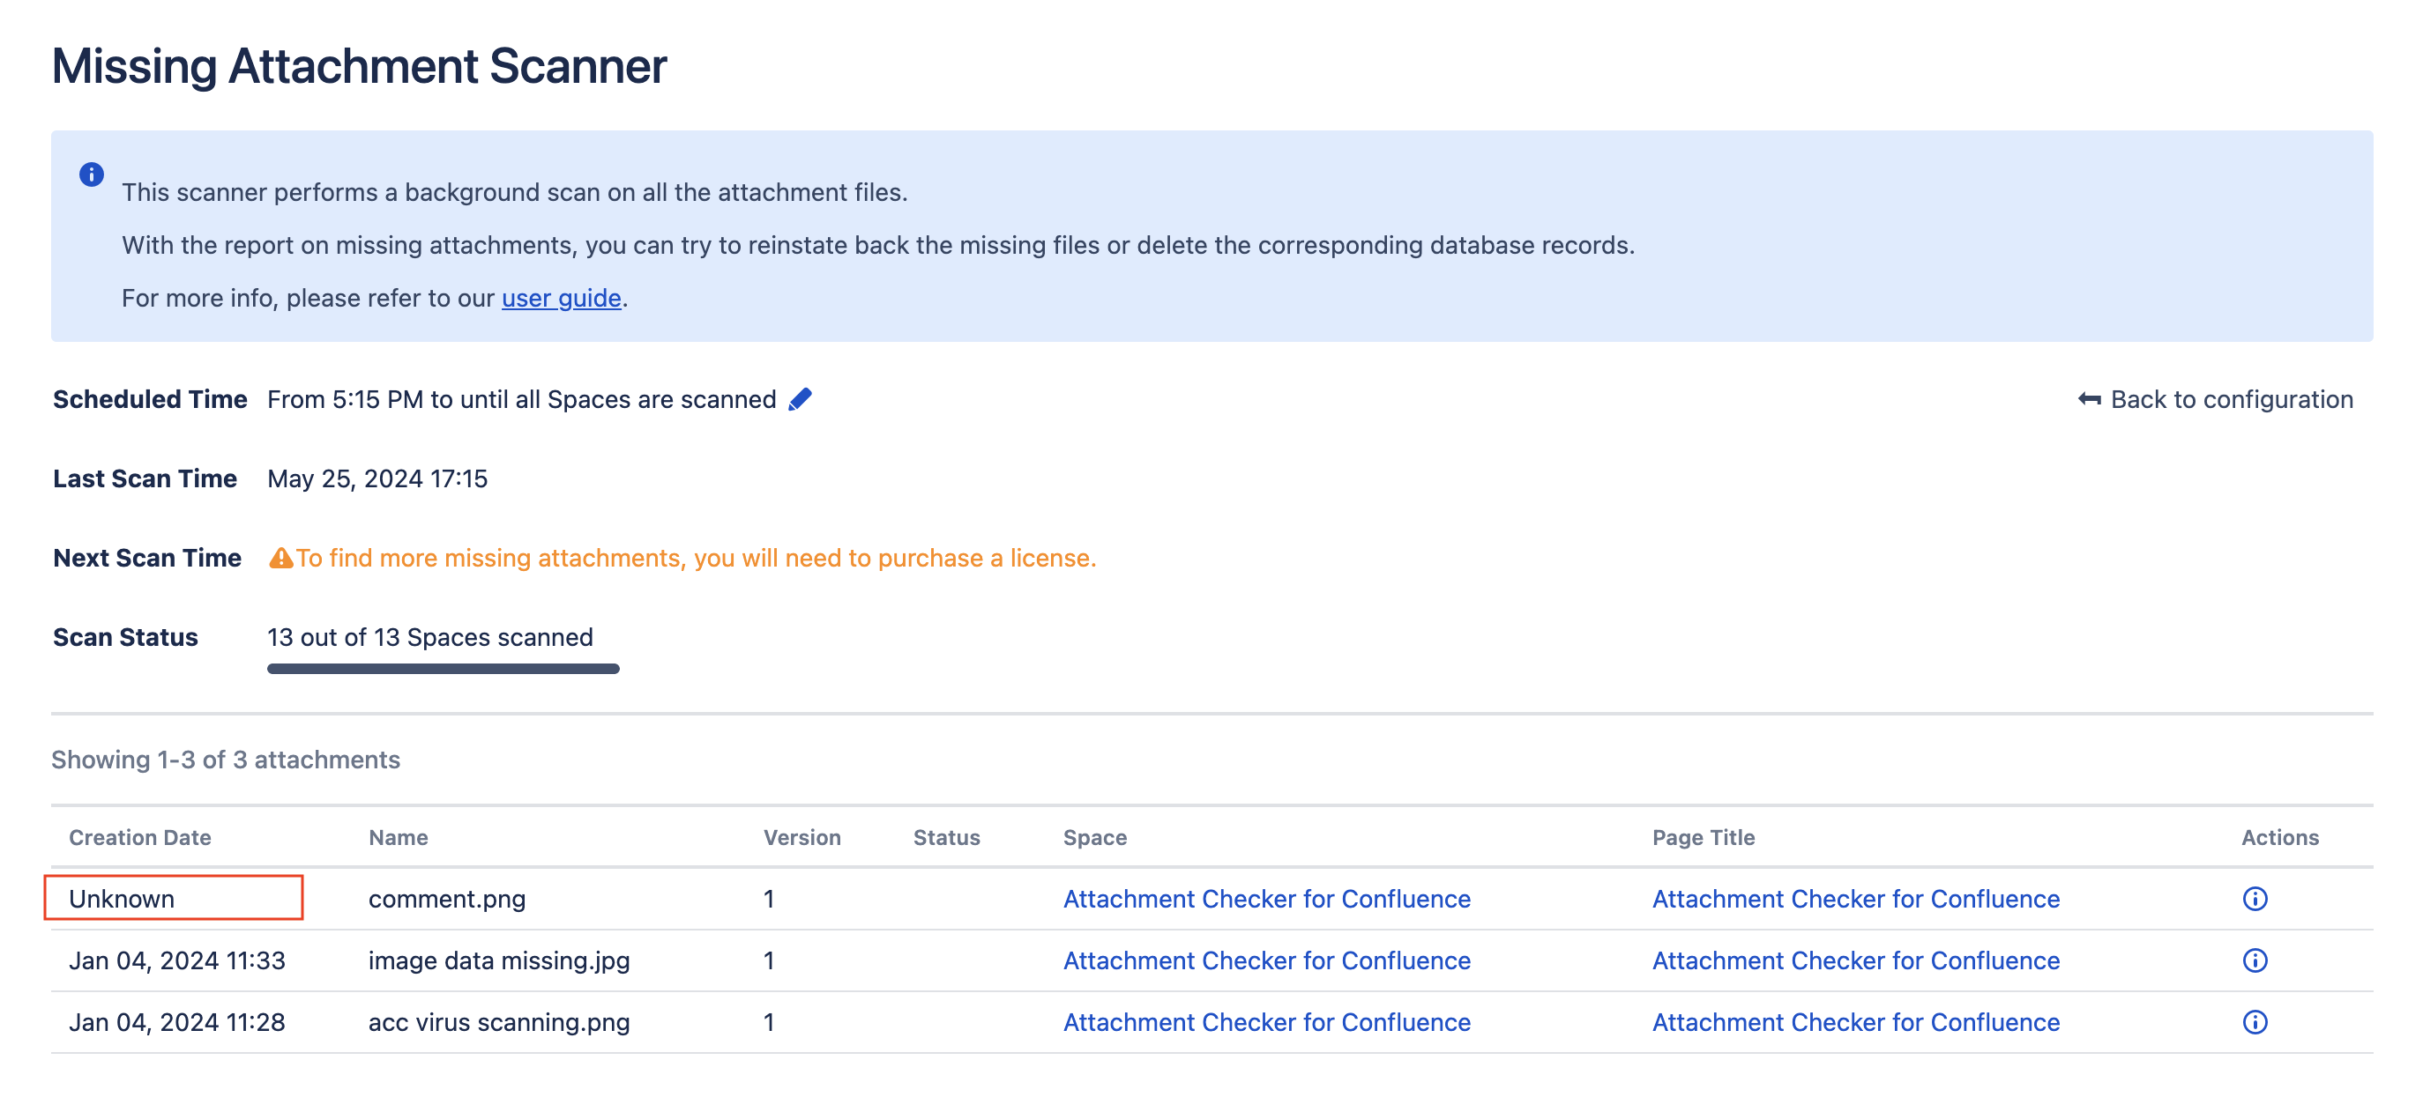This screenshot has width=2423, height=1112.
Task: Open info action for image data missing.jpg
Action: [2254, 960]
